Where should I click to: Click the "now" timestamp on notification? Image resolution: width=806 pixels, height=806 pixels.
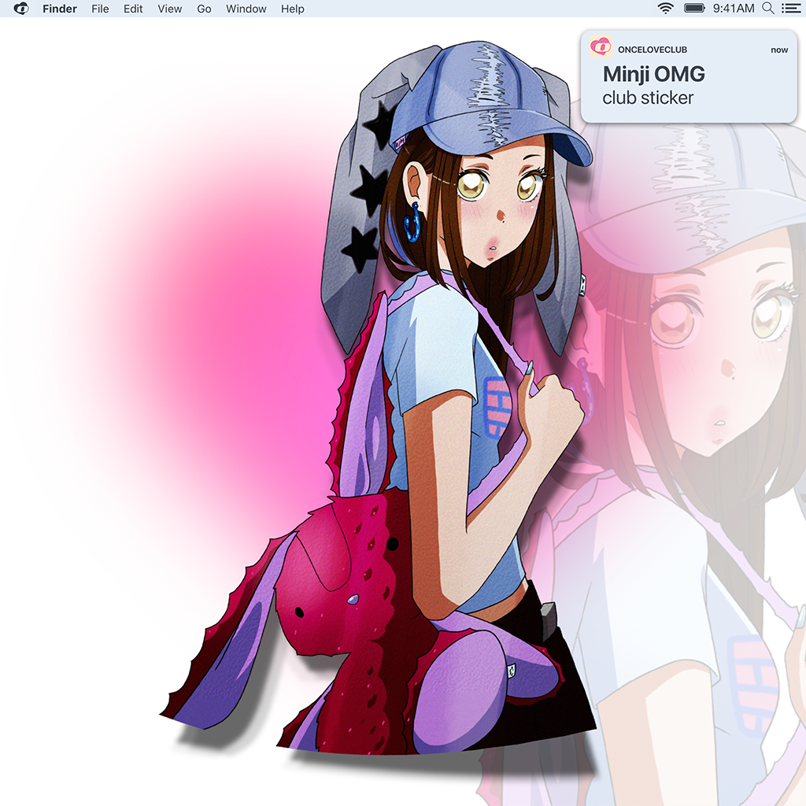(778, 50)
